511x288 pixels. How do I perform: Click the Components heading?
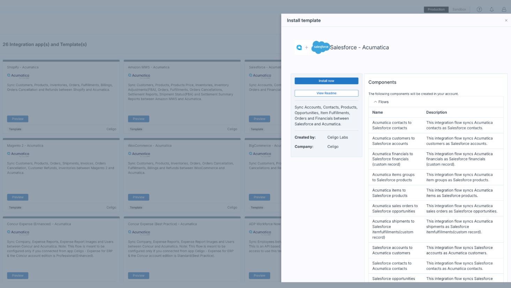pos(382,82)
